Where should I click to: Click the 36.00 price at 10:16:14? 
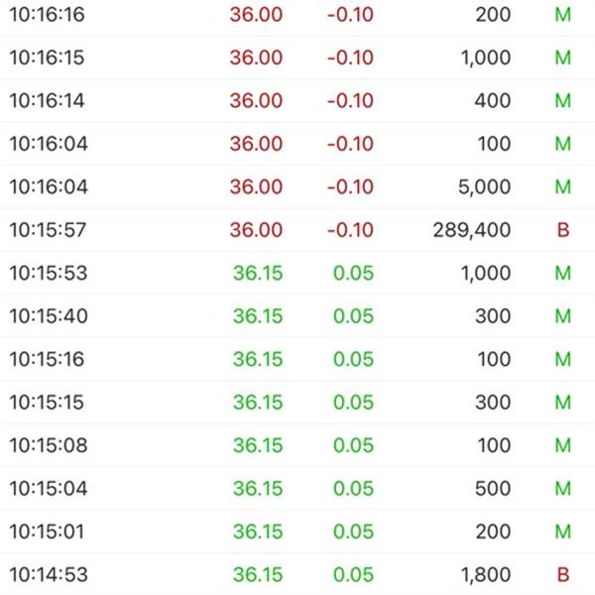pyautogui.click(x=256, y=100)
